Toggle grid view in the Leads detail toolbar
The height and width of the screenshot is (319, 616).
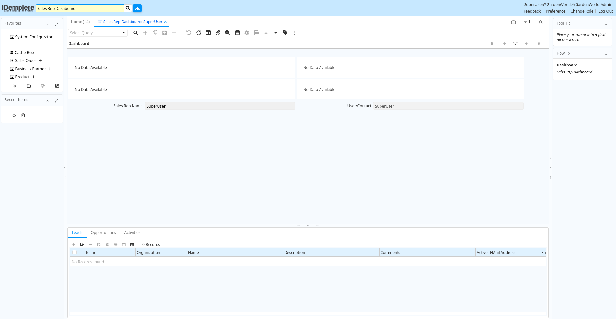point(132,245)
